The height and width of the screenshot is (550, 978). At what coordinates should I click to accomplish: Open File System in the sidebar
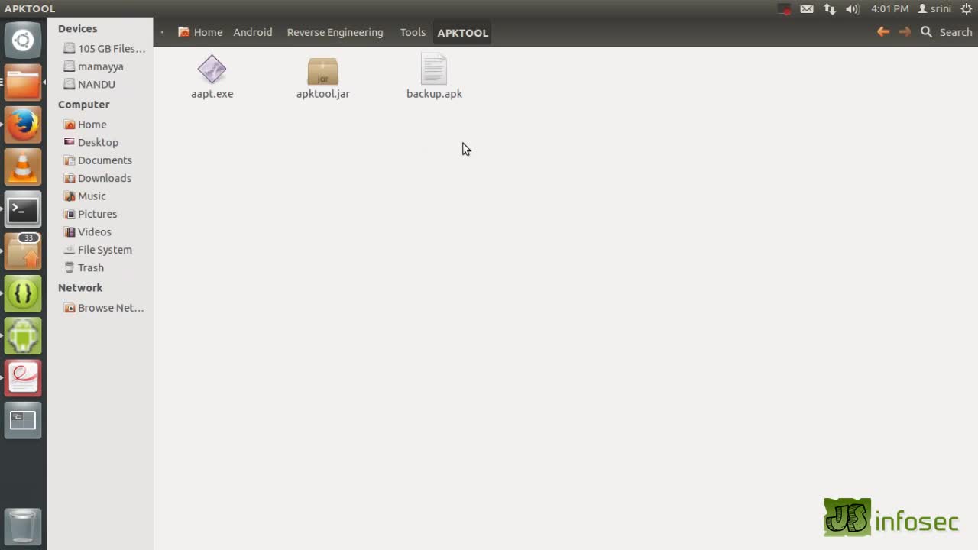click(98, 250)
